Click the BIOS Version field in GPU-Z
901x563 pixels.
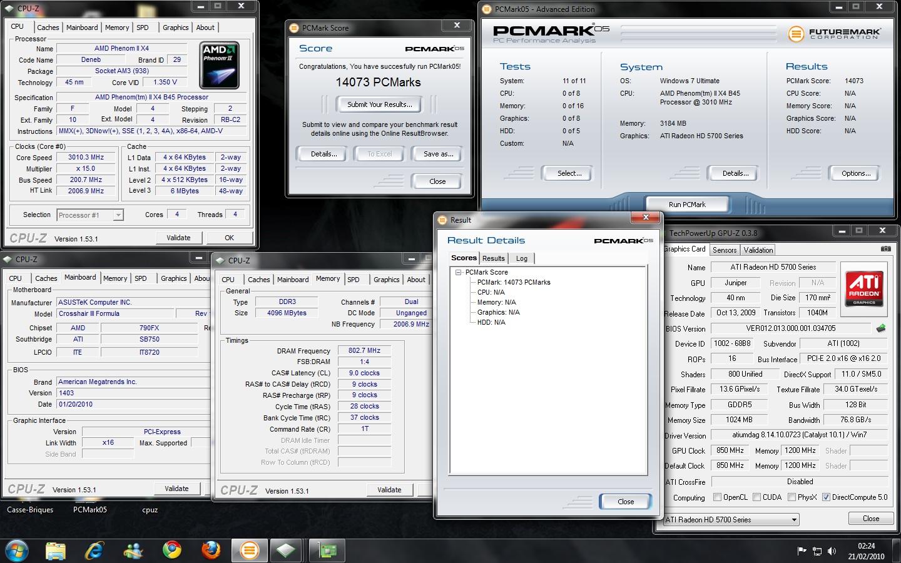tap(791, 328)
